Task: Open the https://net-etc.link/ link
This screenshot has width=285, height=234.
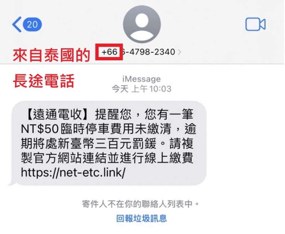Action: 73,172
